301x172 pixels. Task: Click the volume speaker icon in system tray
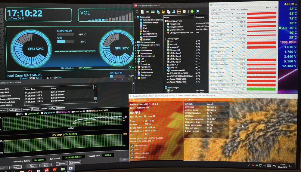pyautogui.click(x=264, y=165)
